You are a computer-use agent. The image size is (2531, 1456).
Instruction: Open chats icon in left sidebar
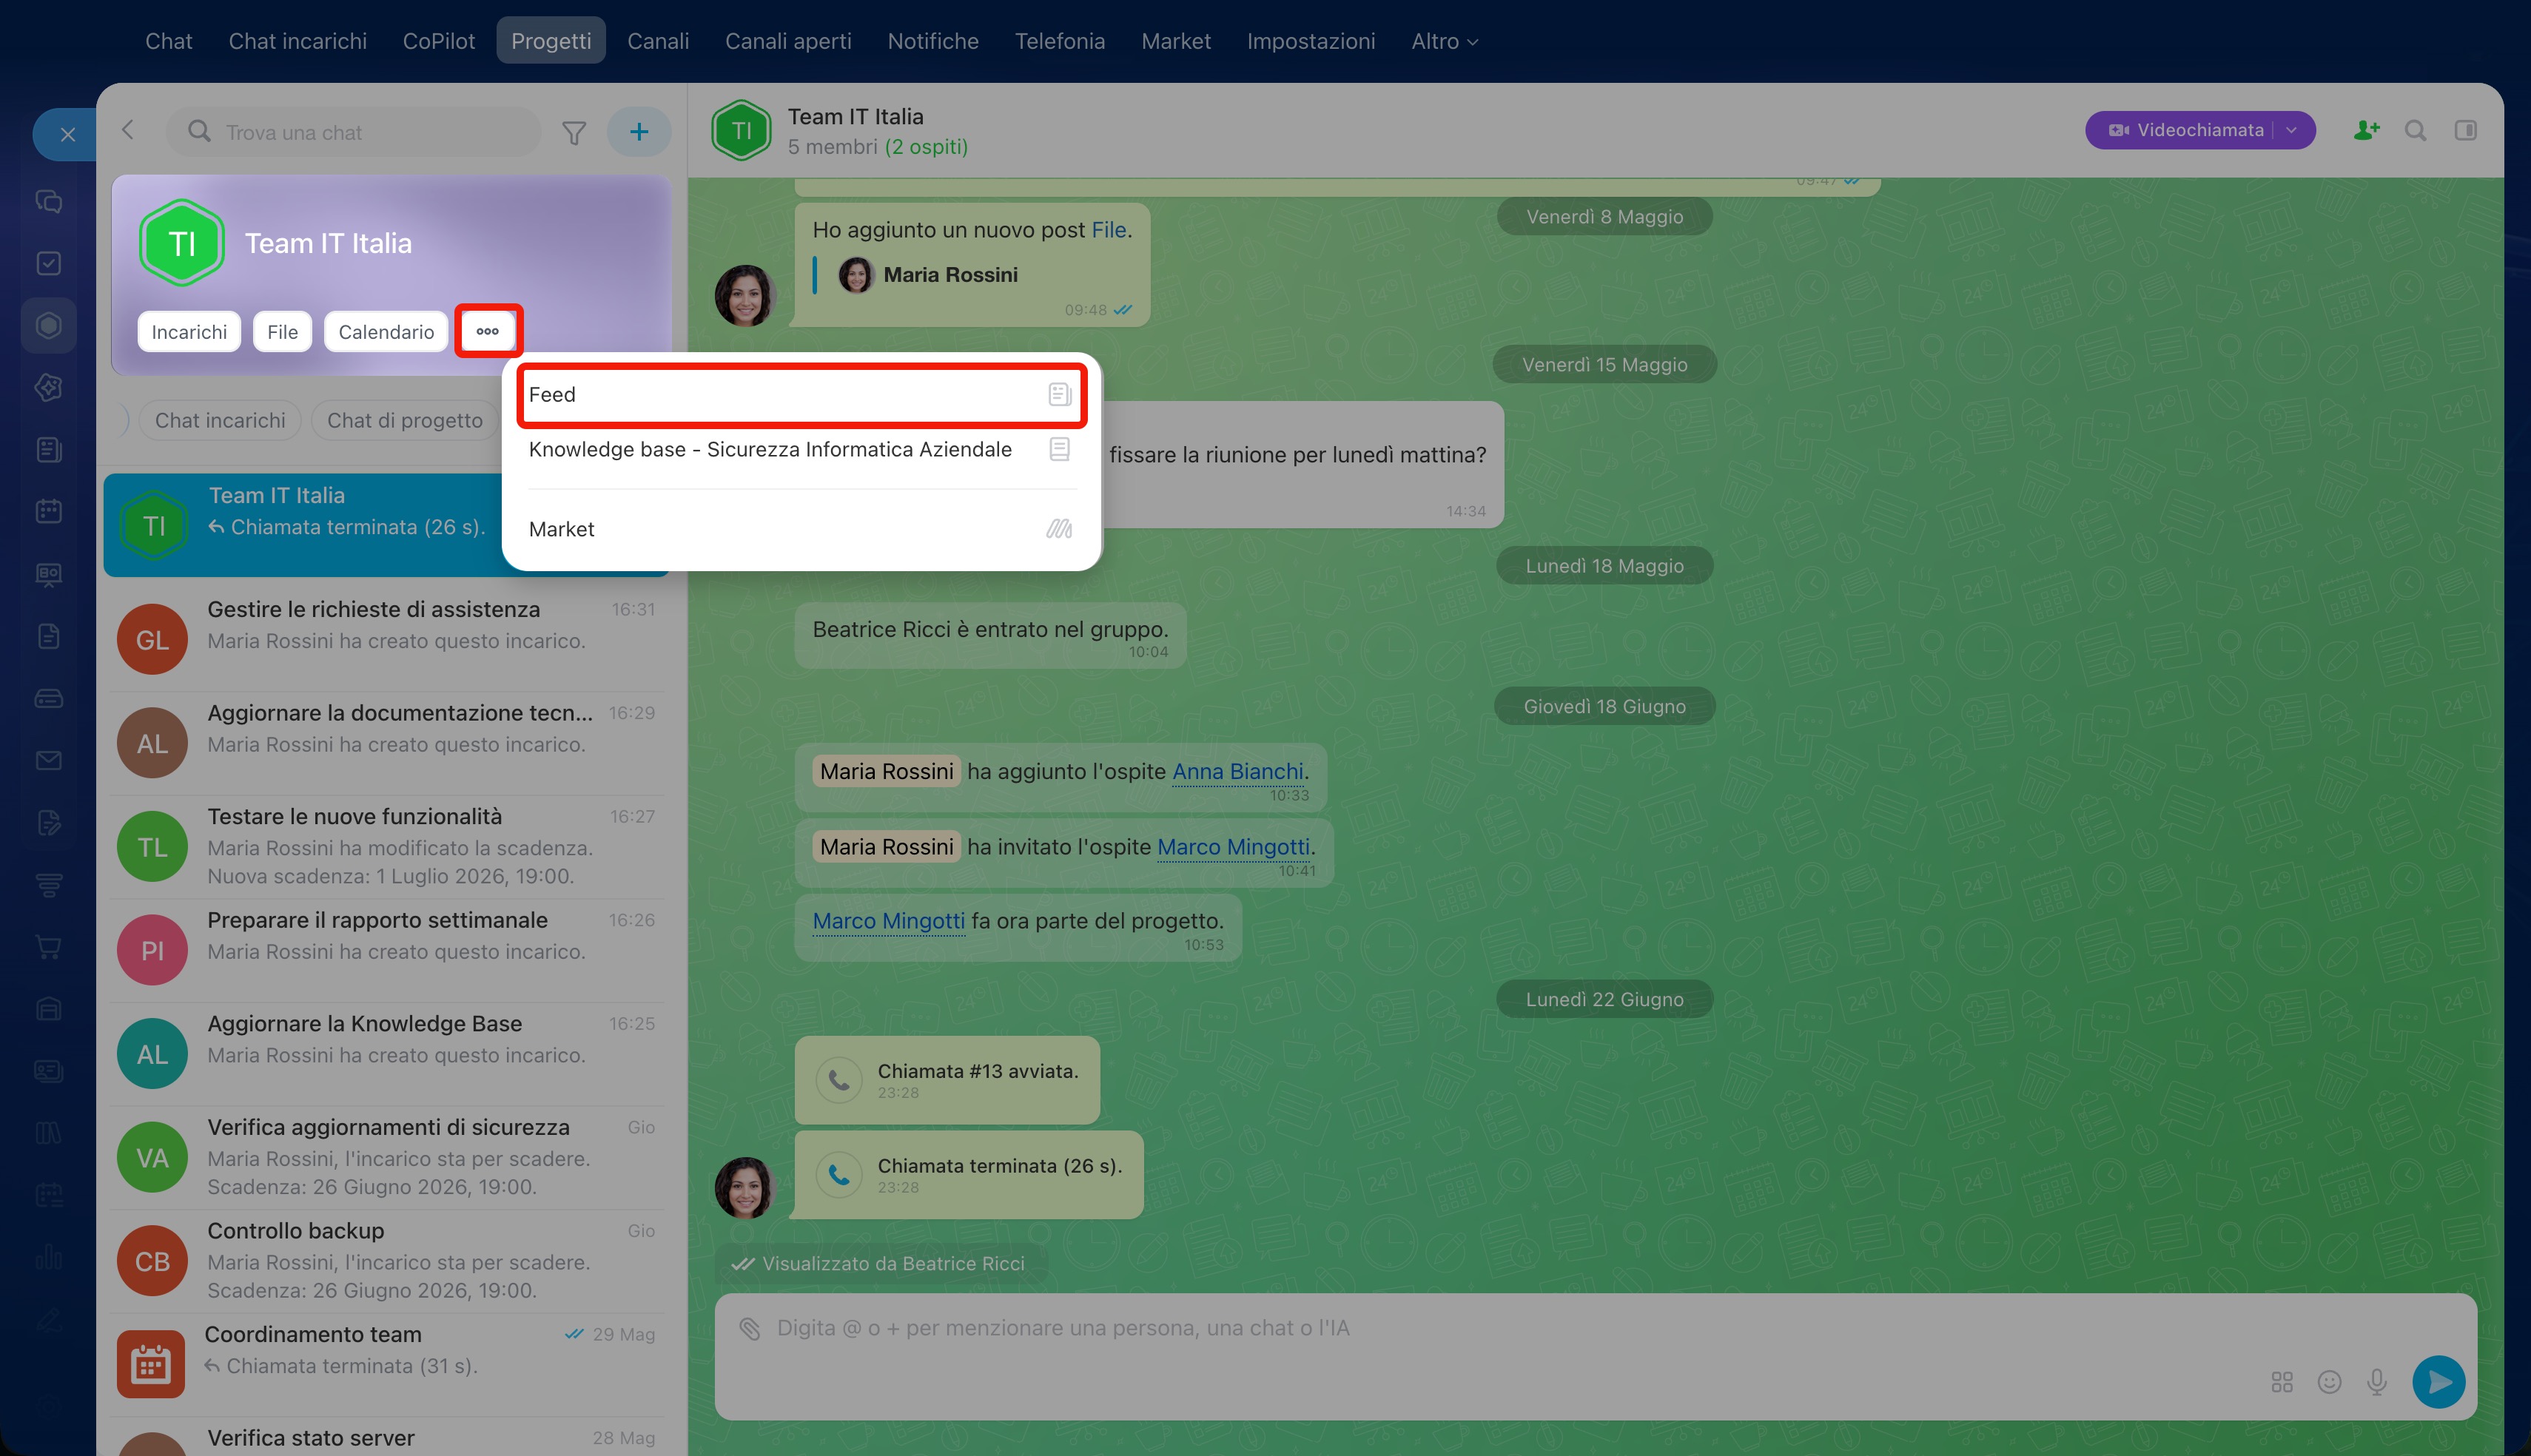49,202
